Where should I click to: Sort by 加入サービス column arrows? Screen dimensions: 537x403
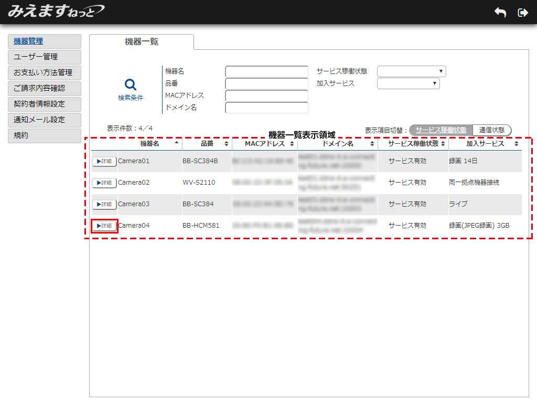coord(516,144)
